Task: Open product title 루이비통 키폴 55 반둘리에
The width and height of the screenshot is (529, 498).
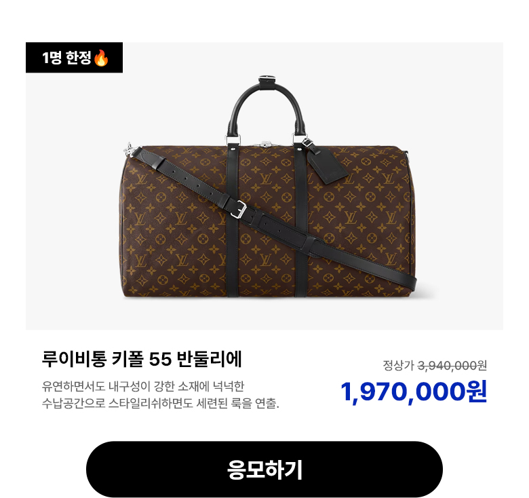Action: point(142,359)
